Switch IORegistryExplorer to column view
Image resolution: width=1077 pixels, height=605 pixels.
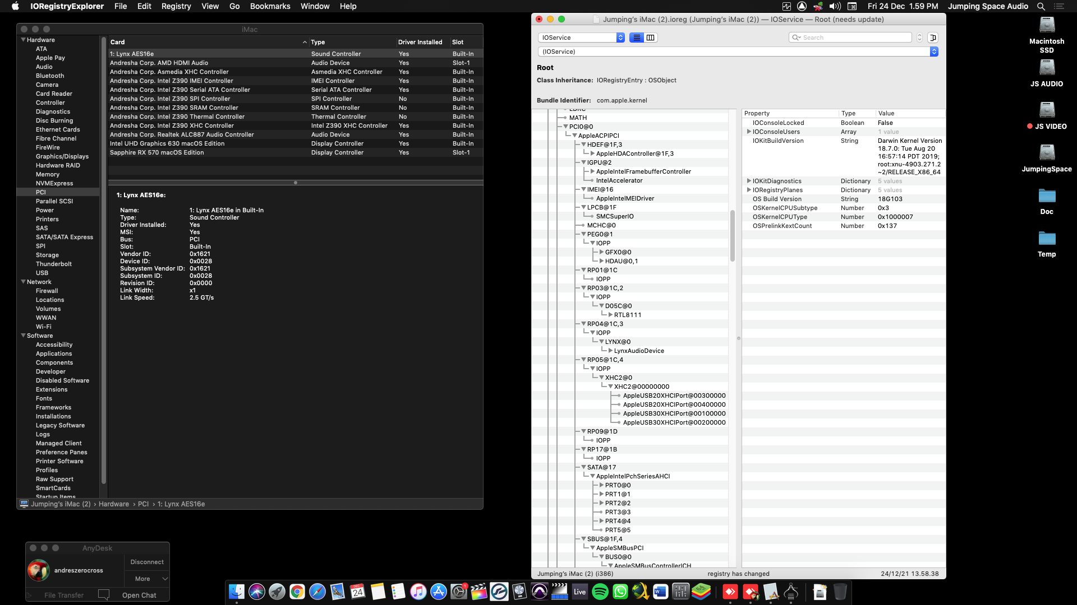(x=651, y=38)
